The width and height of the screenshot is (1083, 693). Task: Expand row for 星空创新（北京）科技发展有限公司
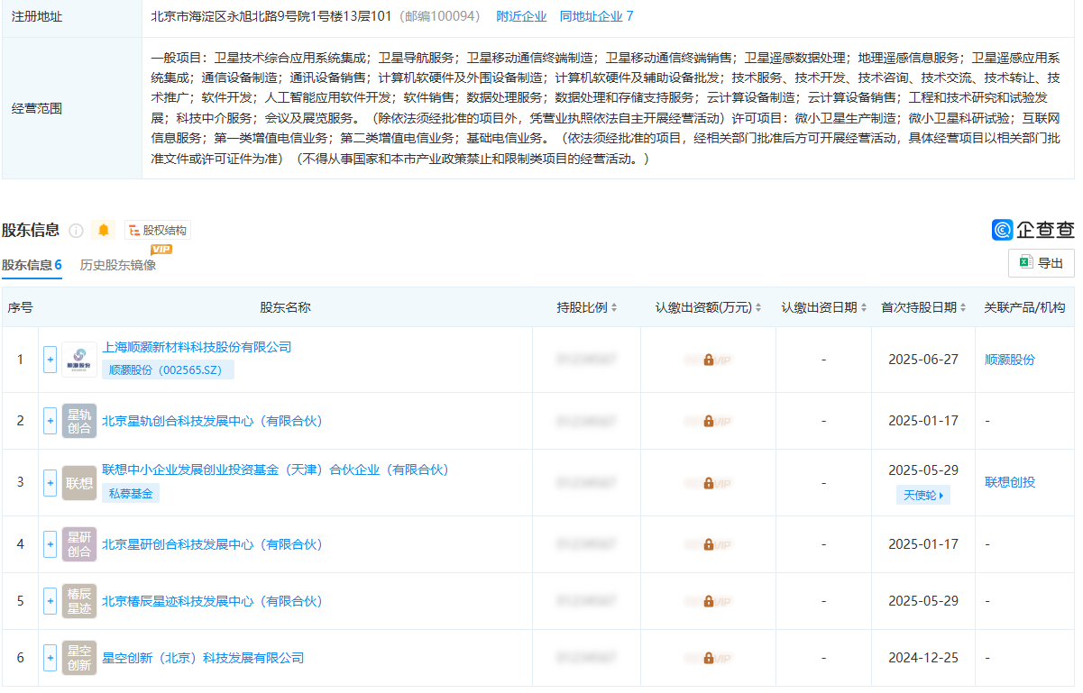pos(50,658)
